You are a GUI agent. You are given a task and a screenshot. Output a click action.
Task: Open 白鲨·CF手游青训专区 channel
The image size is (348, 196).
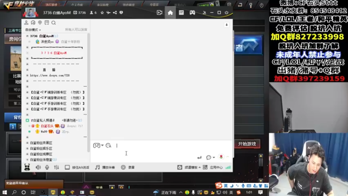click(57, 109)
